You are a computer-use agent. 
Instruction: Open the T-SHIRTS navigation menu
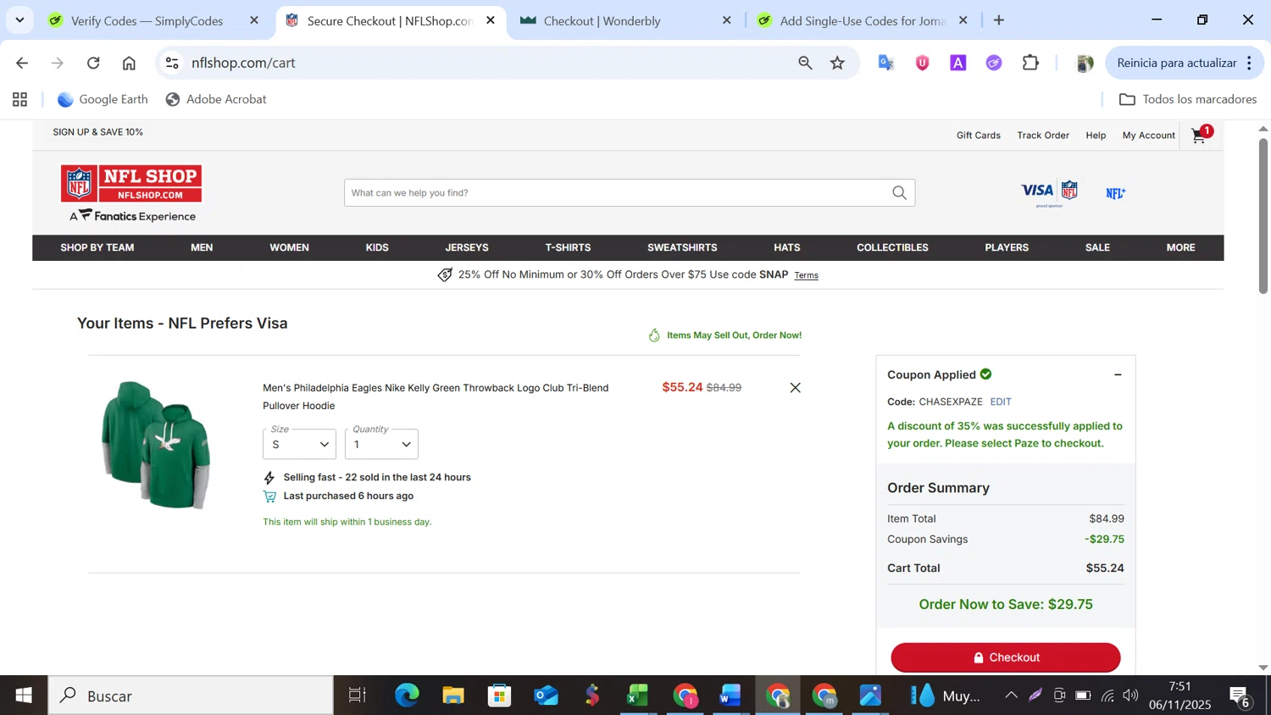(x=568, y=247)
